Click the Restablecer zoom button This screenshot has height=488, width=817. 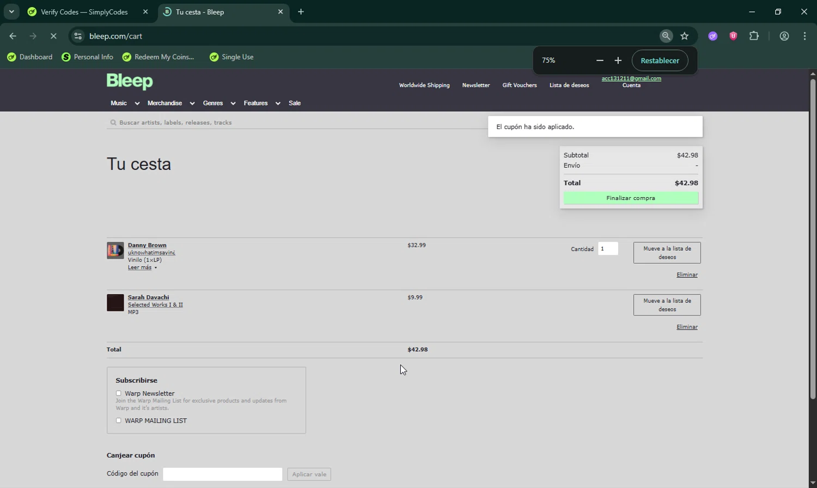point(660,60)
